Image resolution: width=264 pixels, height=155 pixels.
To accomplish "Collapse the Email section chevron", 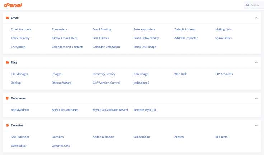I will [256, 18].
